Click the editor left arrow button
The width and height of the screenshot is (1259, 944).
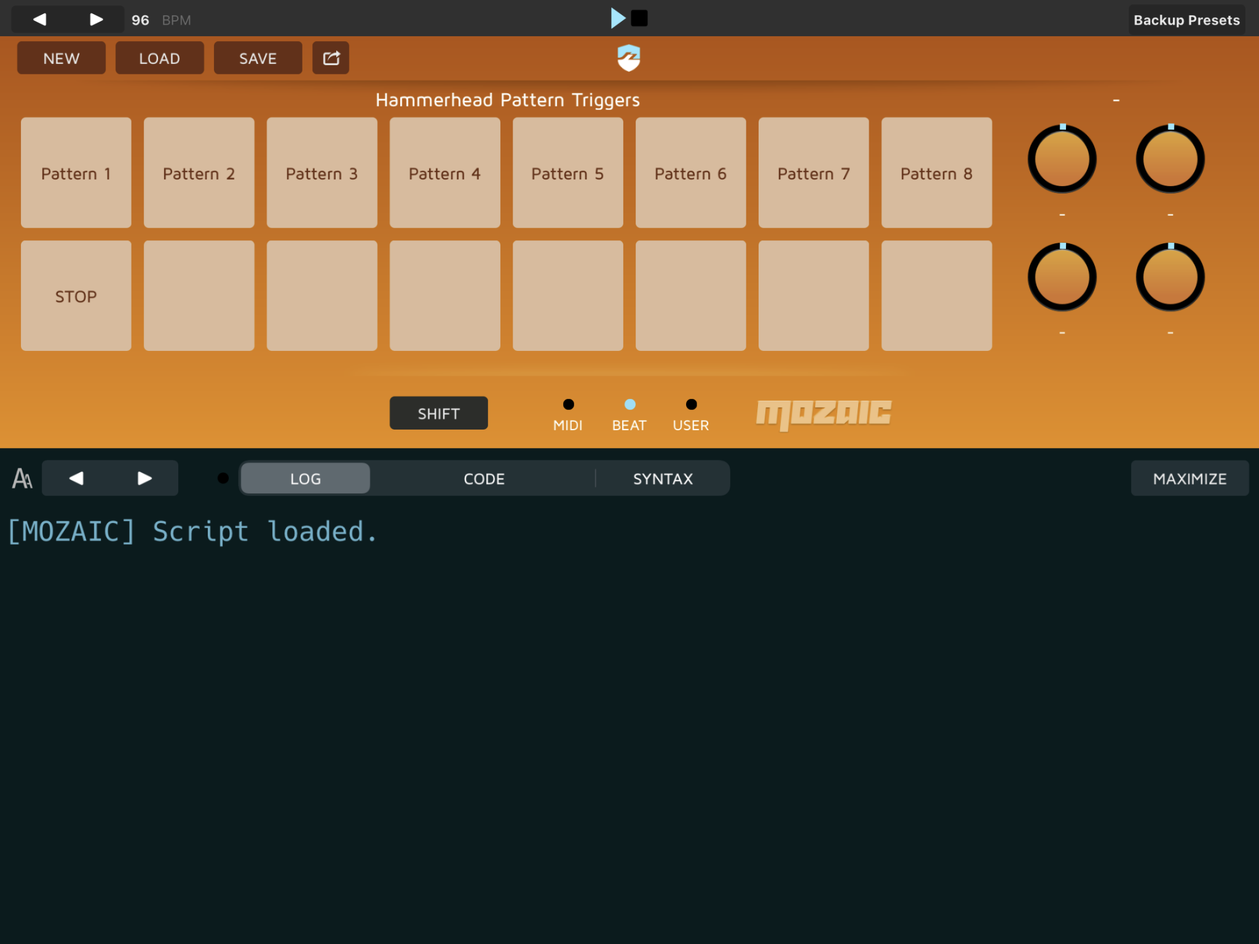click(x=76, y=478)
